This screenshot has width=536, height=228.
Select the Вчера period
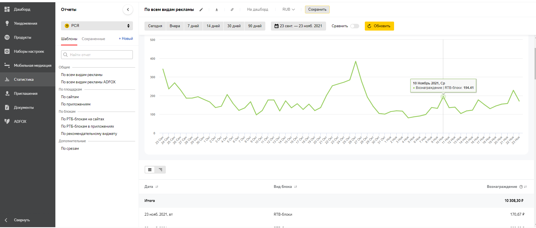pyautogui.click(x=175, y=26)
